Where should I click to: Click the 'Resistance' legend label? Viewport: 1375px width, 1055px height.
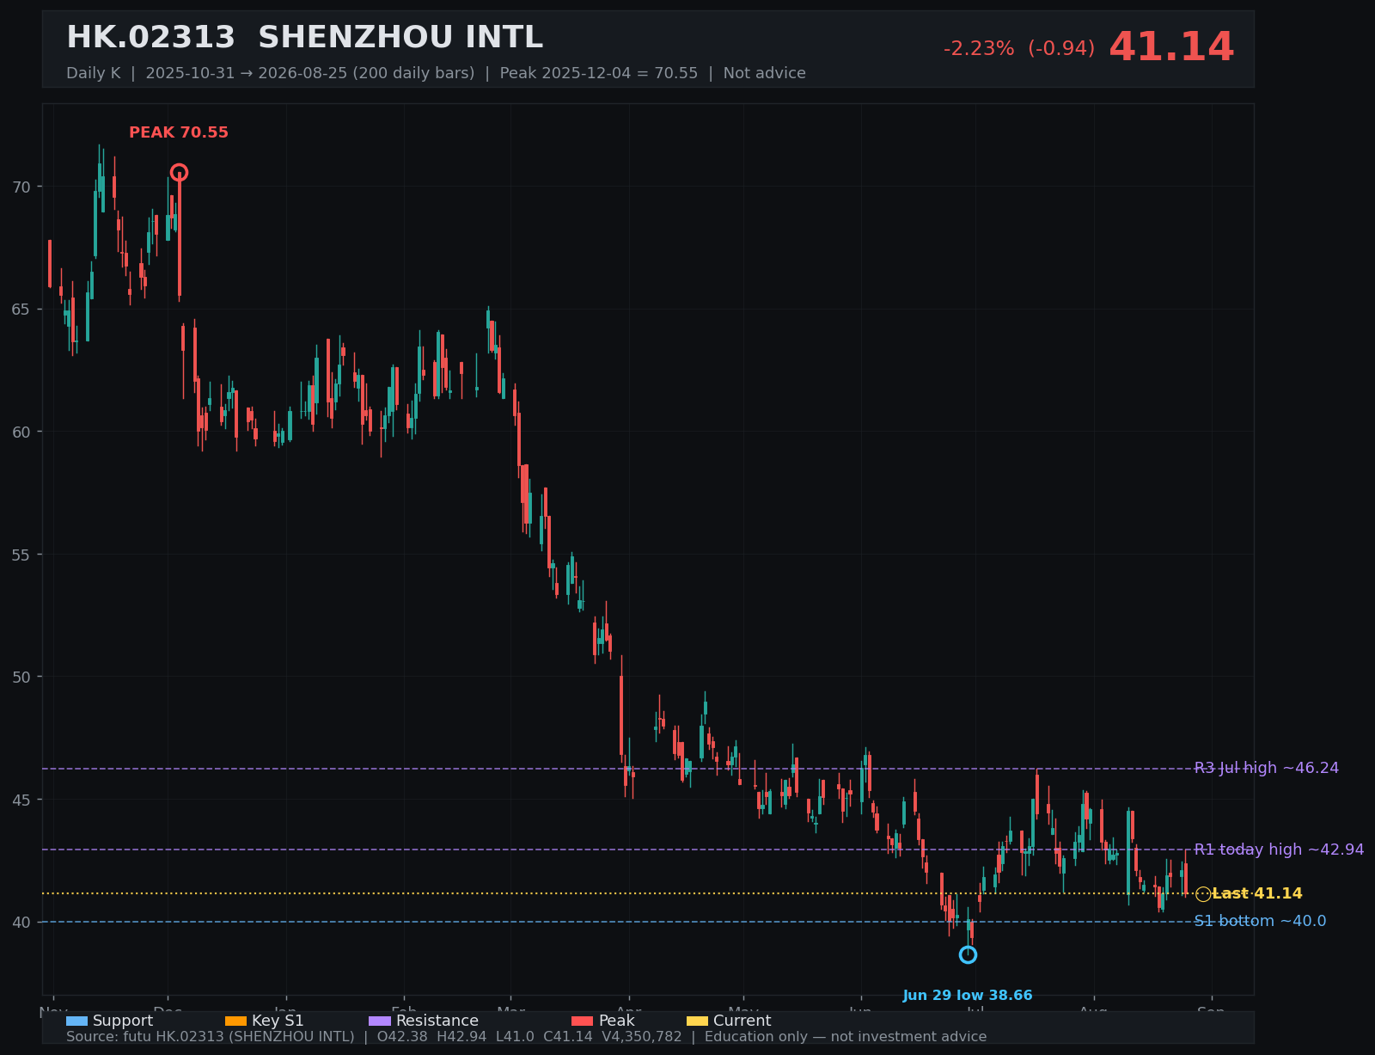click(x=437, y=1021)
